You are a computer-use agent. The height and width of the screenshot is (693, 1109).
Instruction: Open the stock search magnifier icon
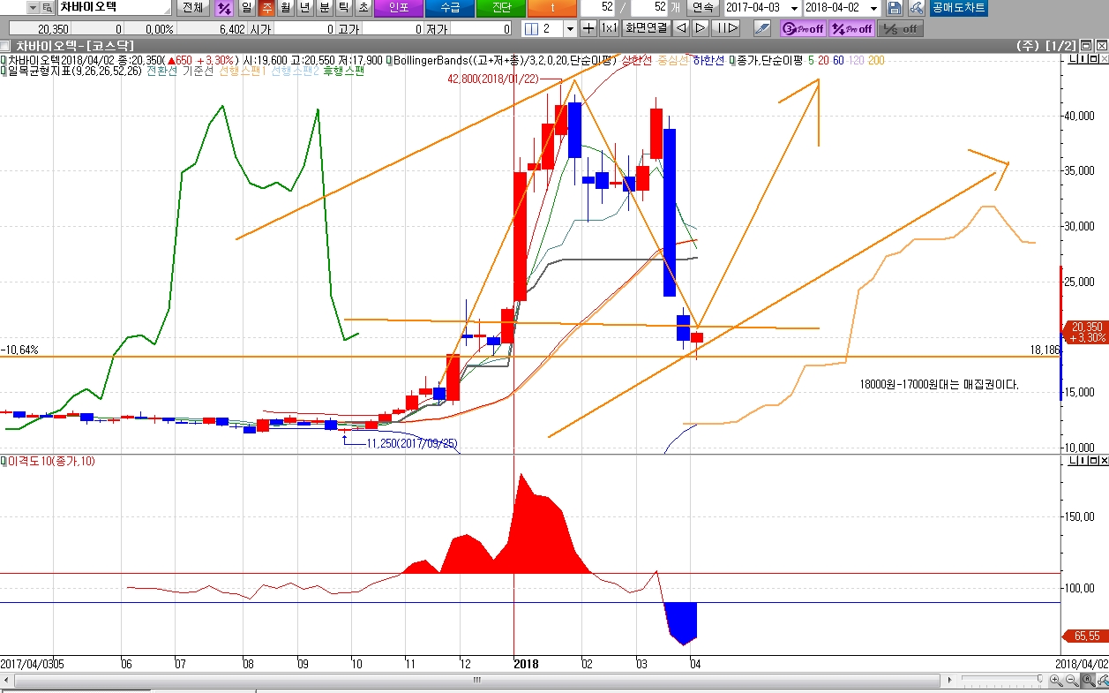[x=46, y=9]
